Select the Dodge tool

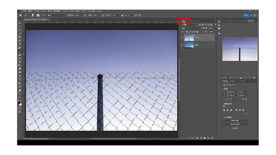20,72
